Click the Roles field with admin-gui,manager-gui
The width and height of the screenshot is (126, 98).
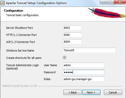point(83,79)
